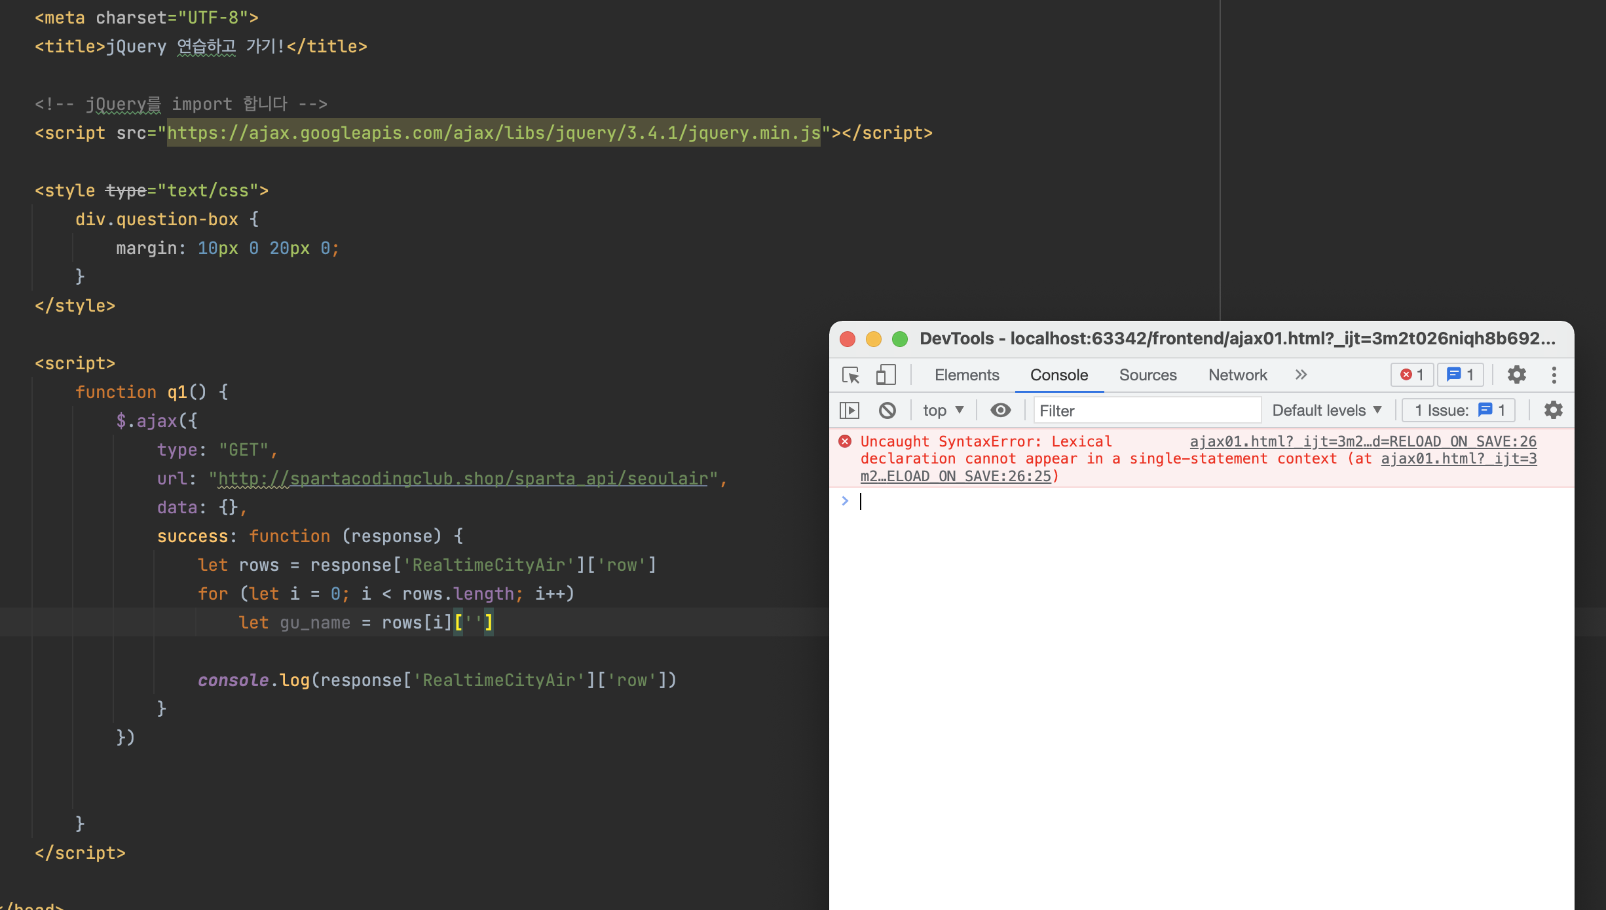Image resolution: width=1606 pixels, height=910 pixels.
Task: Click the 'div.question-box' CSS selector
Action: tap(157, 219)
